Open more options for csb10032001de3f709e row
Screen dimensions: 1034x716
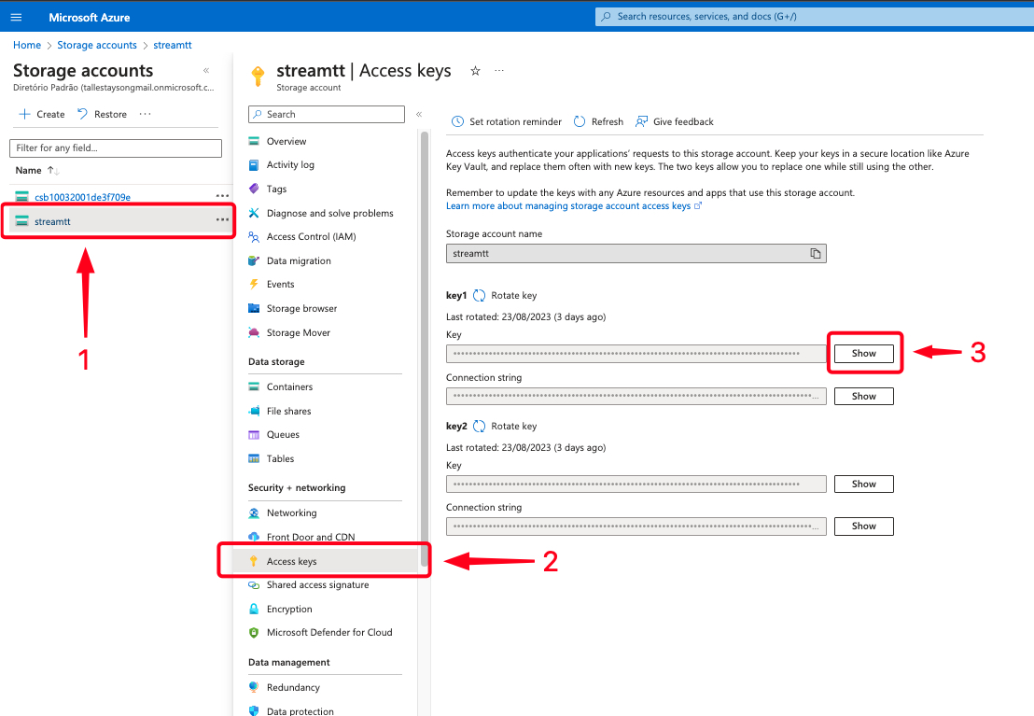point(222,196)
